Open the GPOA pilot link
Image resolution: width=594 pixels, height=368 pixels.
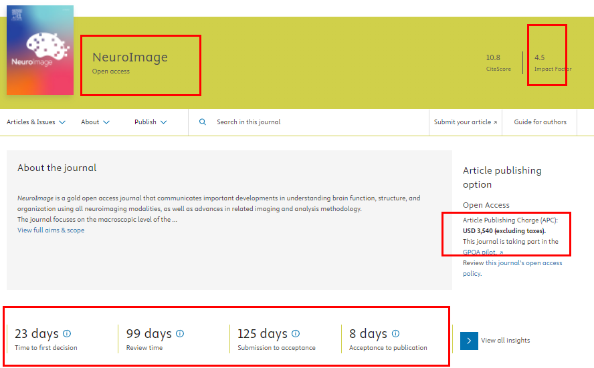tap(482, 252)
